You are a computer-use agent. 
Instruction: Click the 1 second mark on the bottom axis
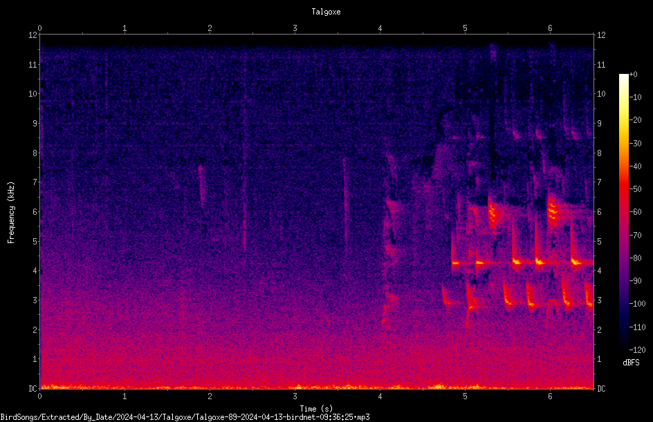125,396
